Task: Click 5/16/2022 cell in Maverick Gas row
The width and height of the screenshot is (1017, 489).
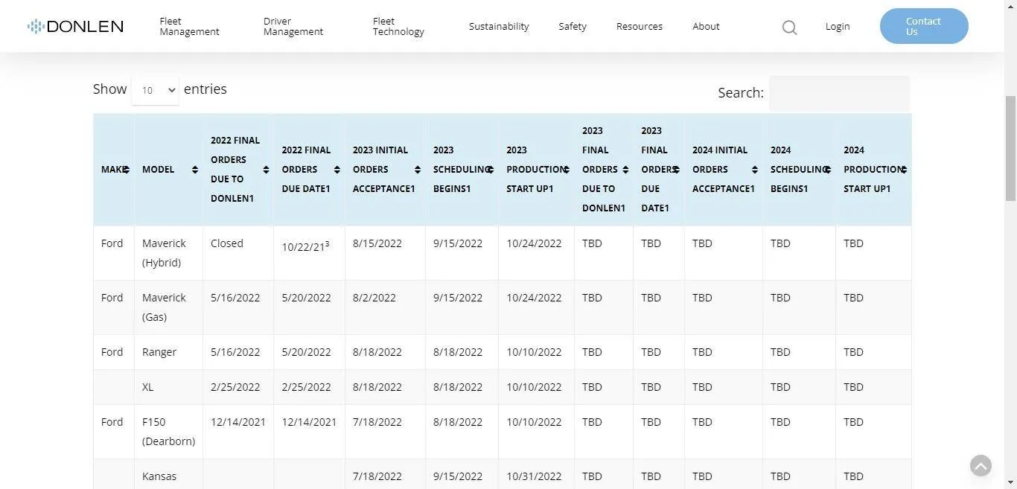Action: (x=238, y=307)
